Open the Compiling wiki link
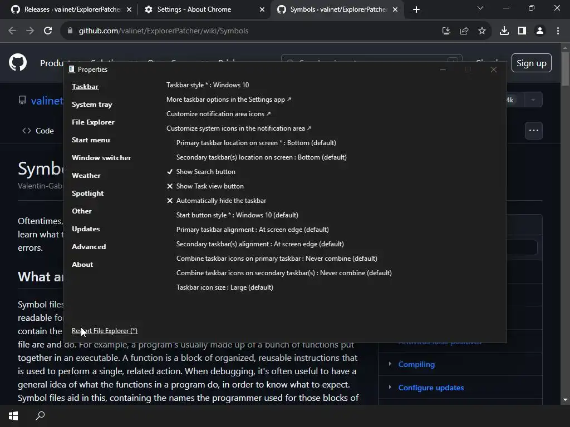570x427 pixels. point(416,364)
